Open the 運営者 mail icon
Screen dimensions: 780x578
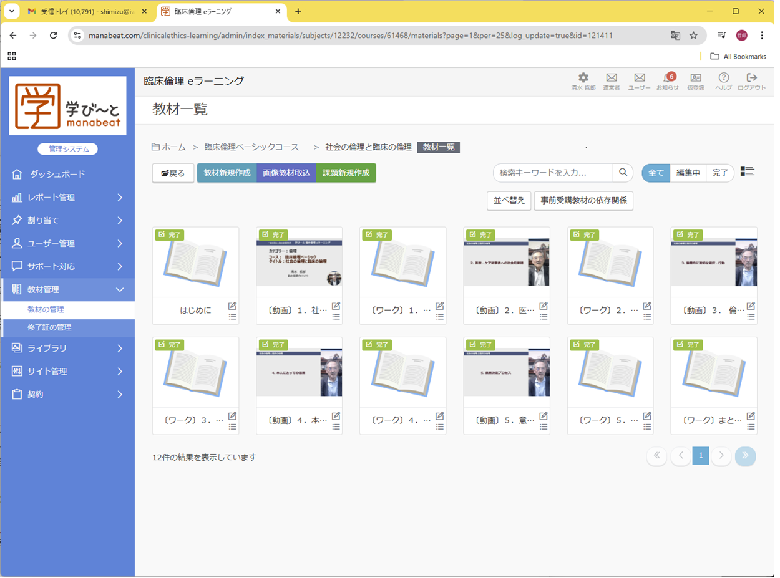[611, 78]
